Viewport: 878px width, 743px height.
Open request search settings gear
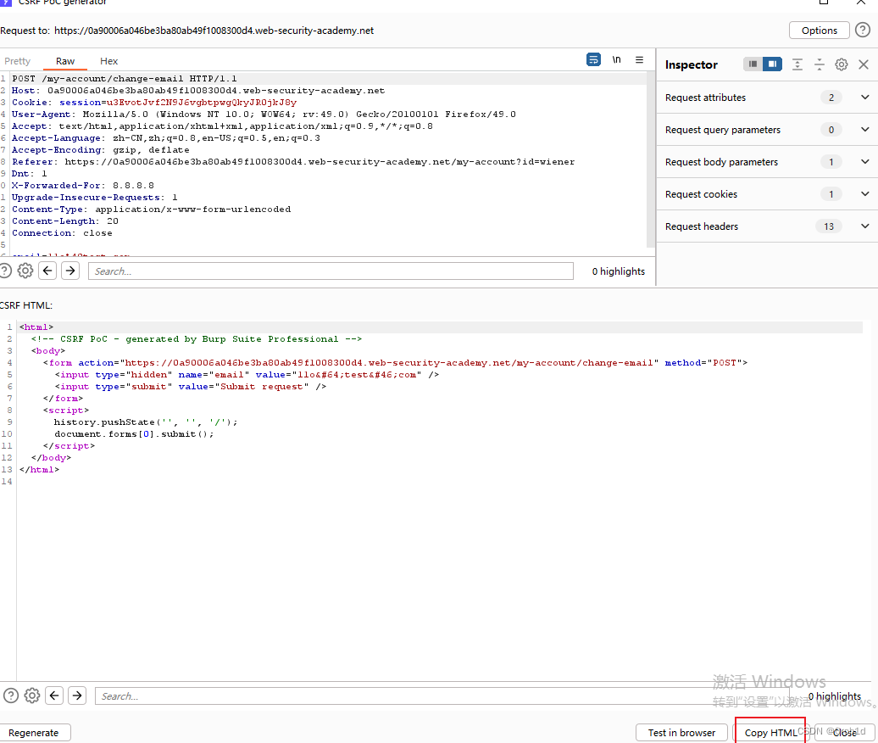(x=25, y=271)
